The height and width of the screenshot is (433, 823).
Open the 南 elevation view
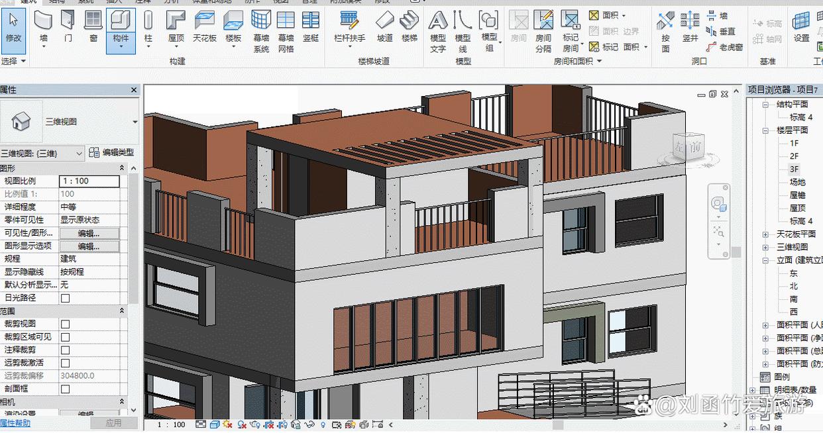coord(793,299)
